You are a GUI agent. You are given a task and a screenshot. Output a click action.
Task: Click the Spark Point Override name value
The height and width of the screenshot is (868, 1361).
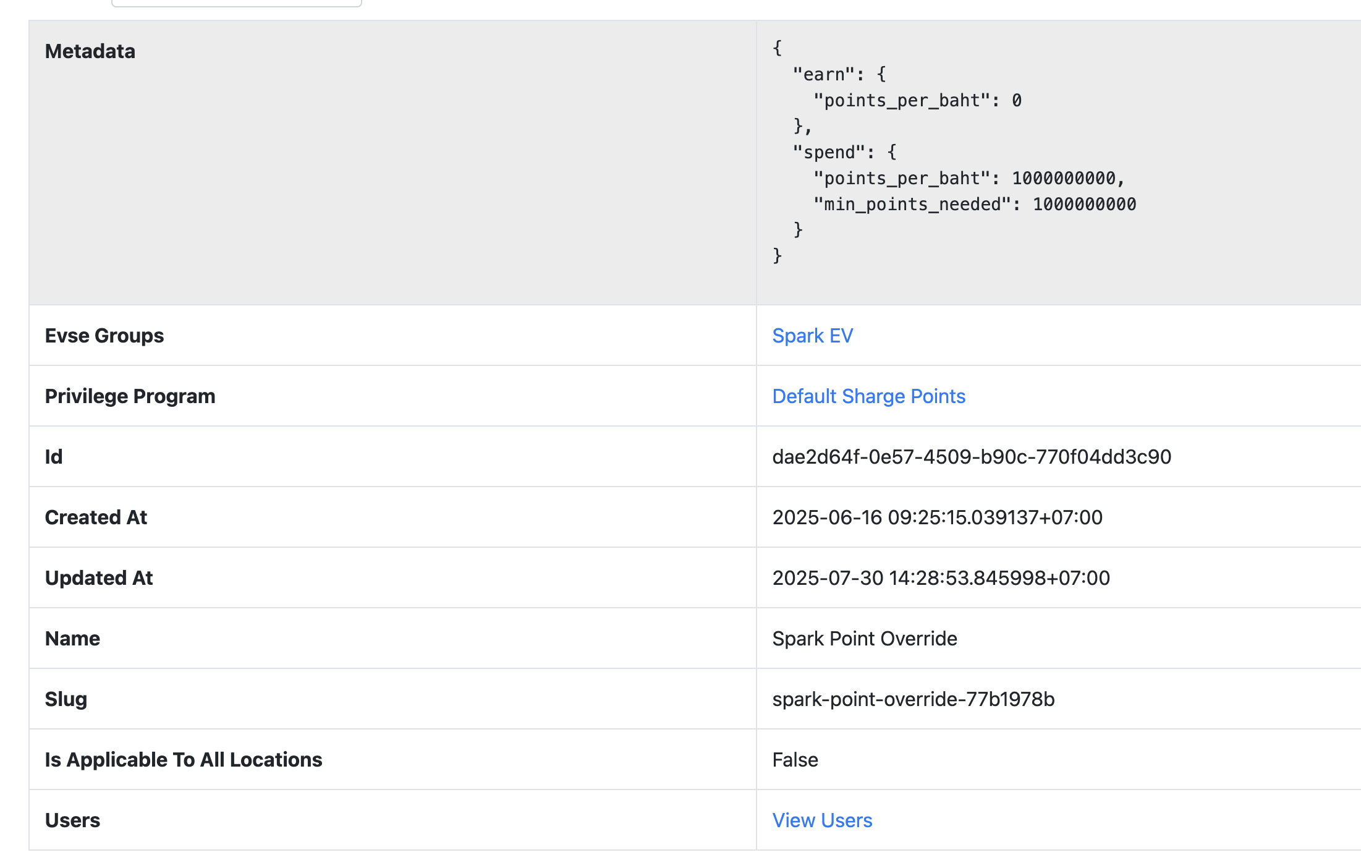tap(864, 639)
